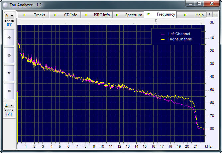222x153 pixels.
Task: Select the Frequency tab
Action: 162,15
